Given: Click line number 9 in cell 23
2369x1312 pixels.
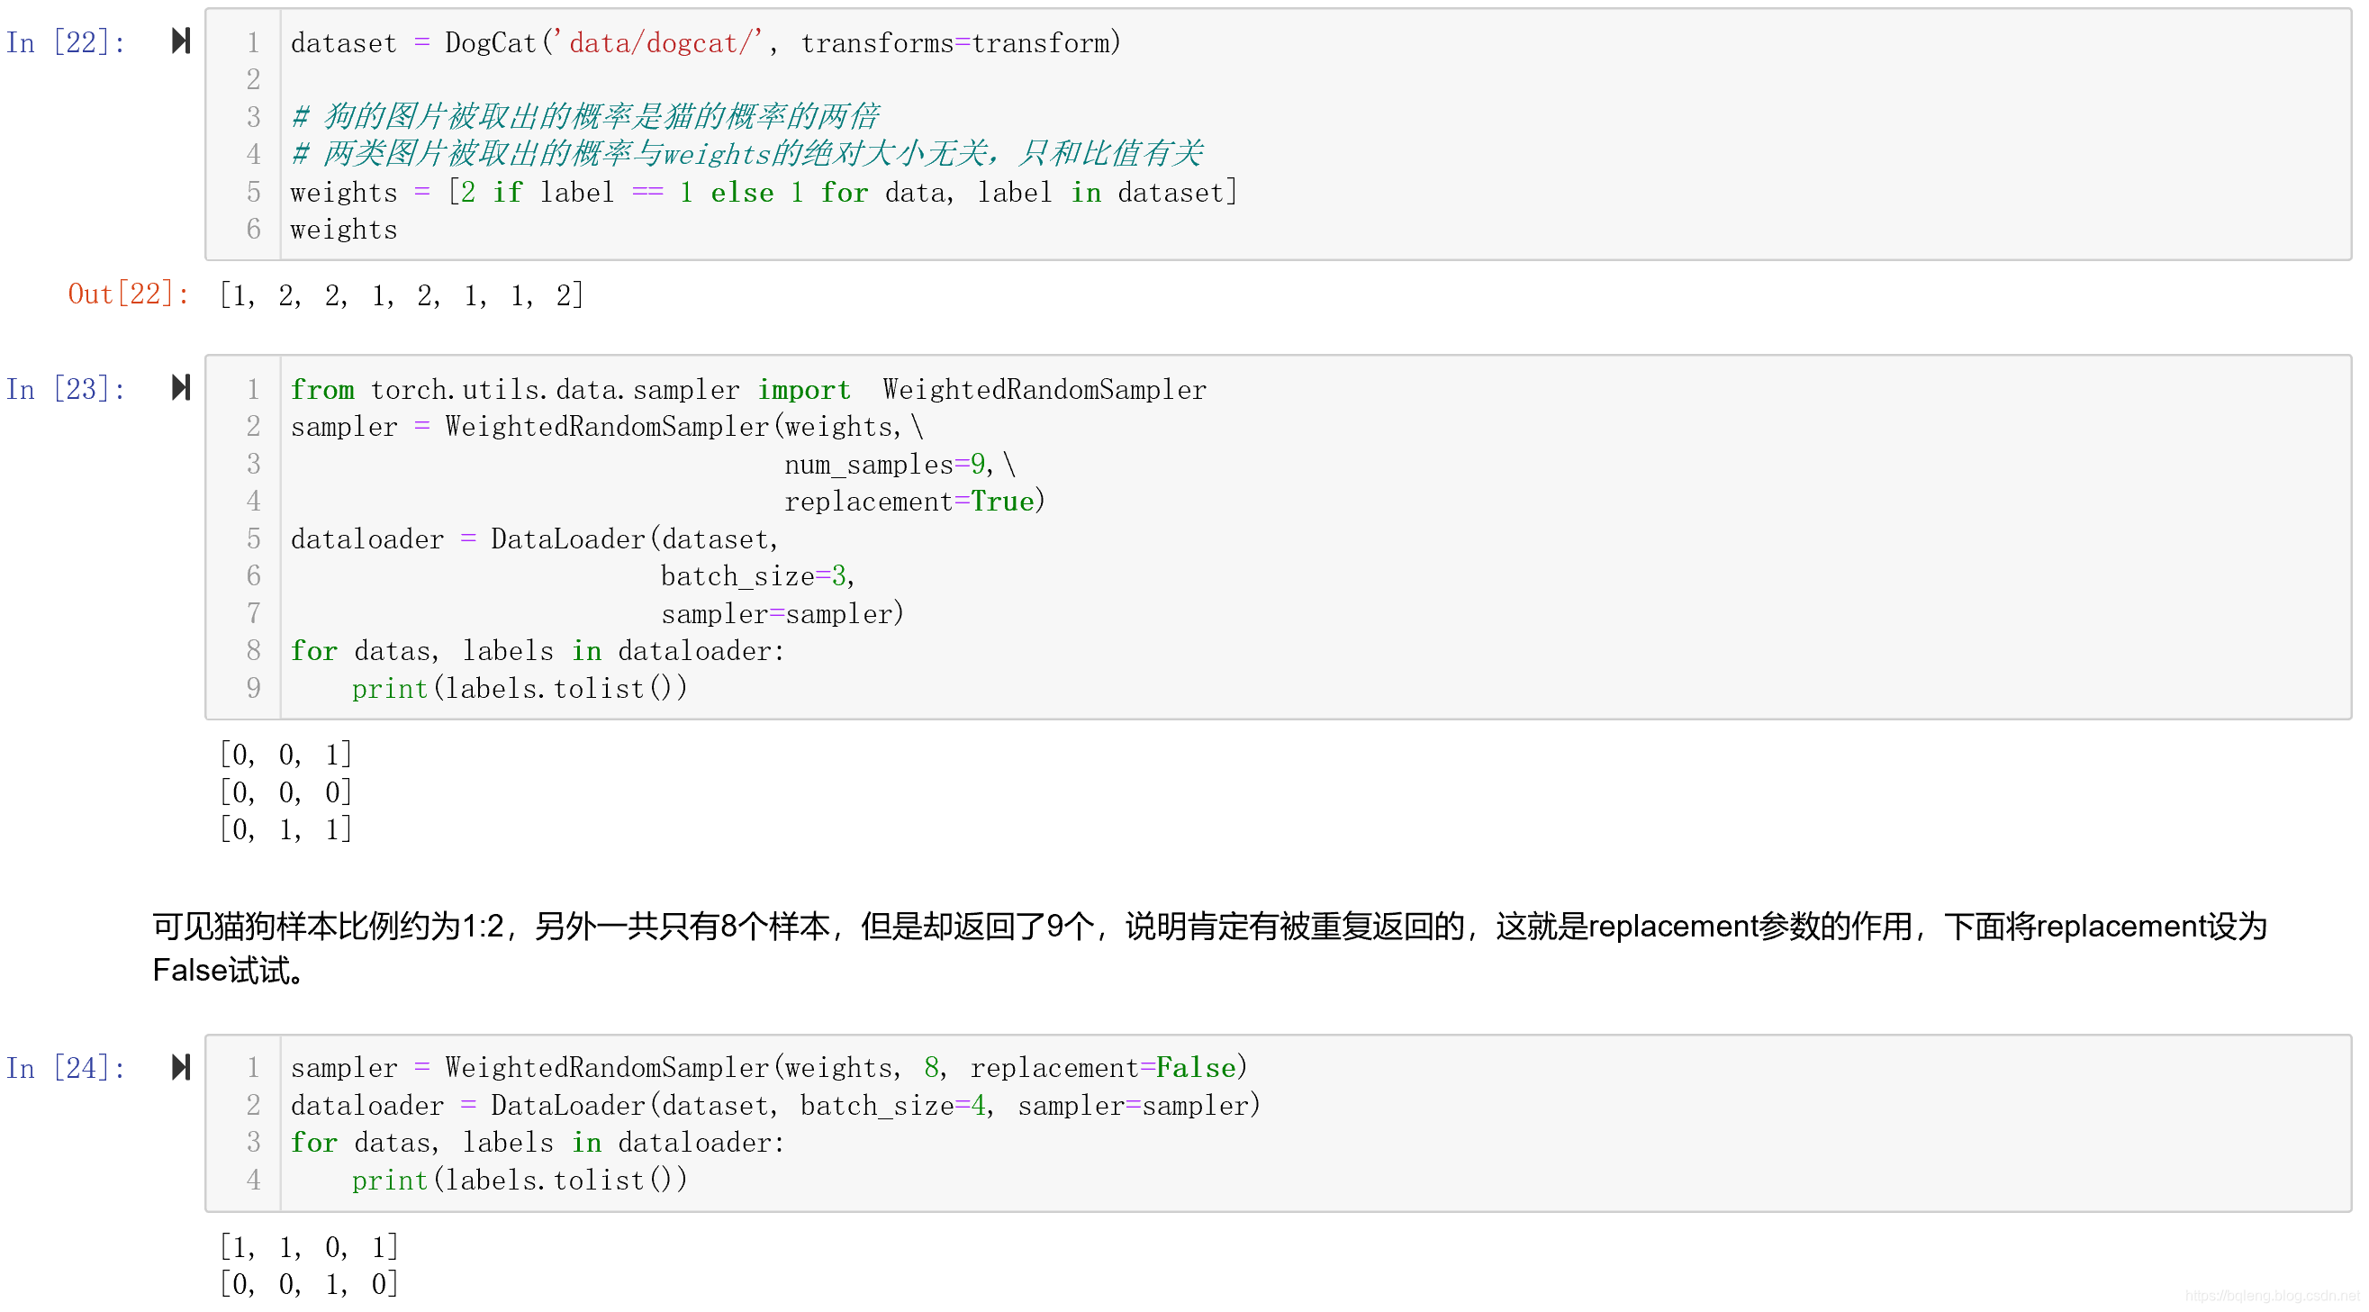Looking at the screenshot, I should (x=253, y=688).
